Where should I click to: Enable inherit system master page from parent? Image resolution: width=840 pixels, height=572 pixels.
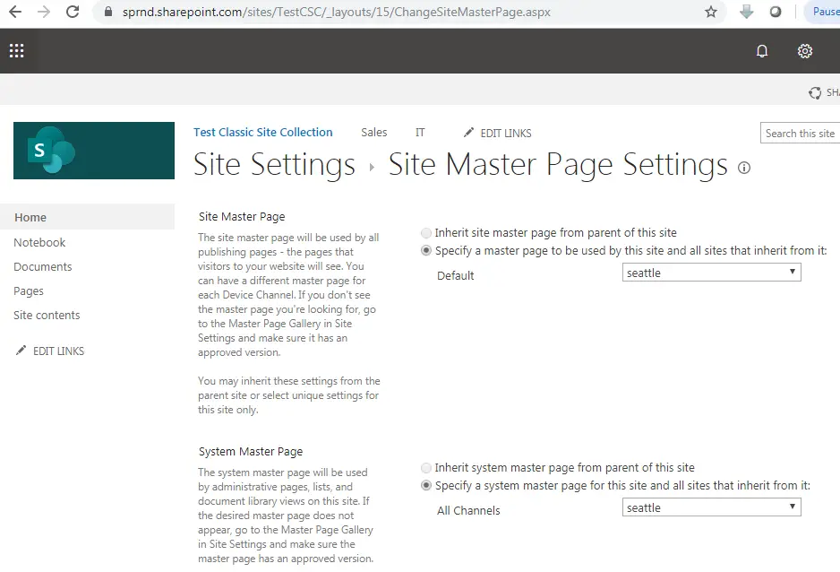[x=426, y=467]
